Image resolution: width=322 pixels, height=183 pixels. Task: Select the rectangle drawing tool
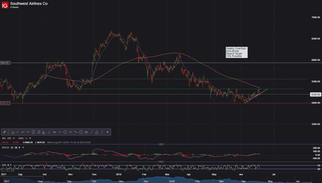[81, 132]
